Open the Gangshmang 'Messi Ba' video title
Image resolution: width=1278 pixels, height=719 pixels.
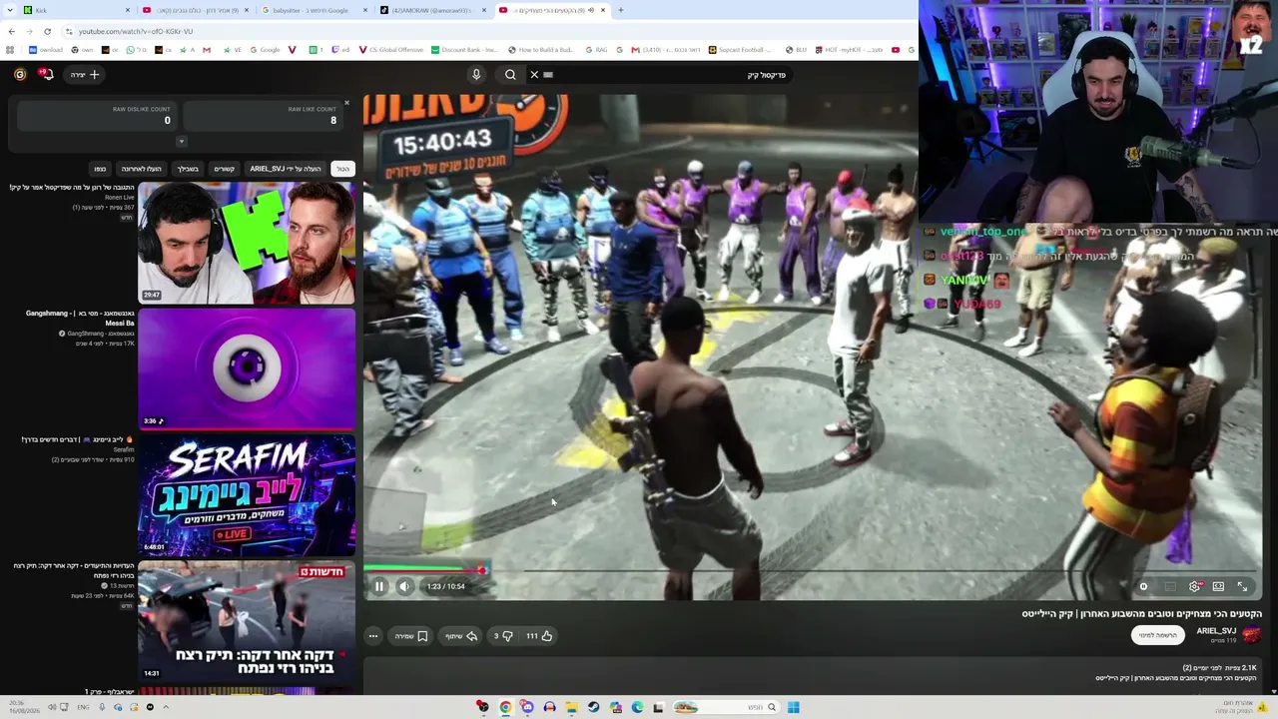[80, 319]
